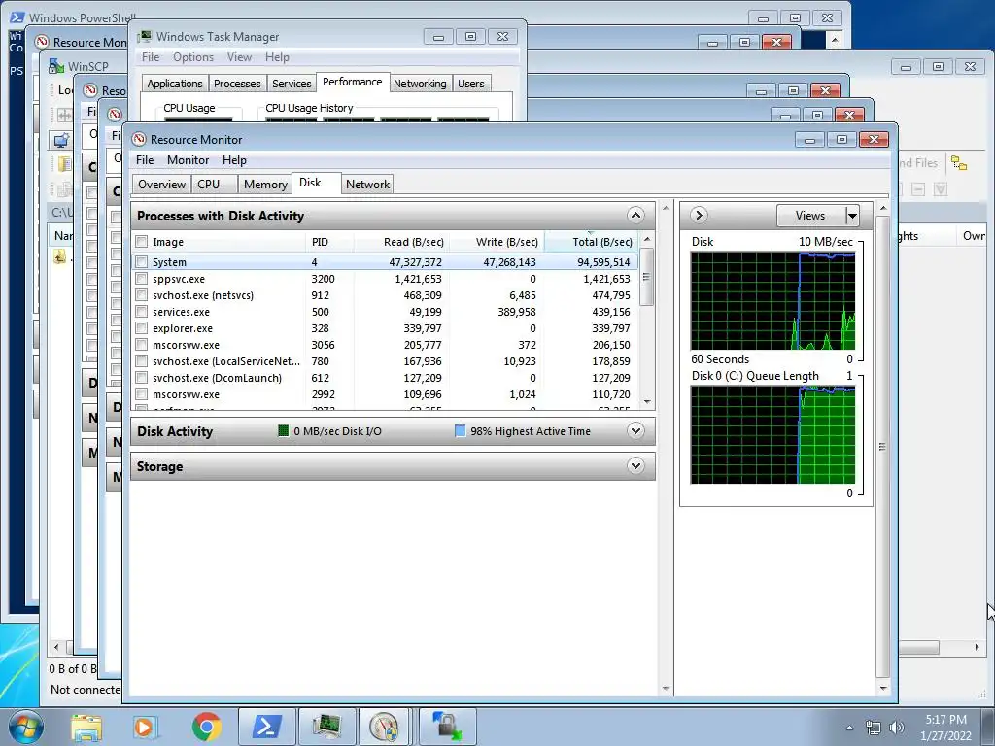Check the services.exe process checkbox
The image size is (995, 746).
[x=142, y=312]
